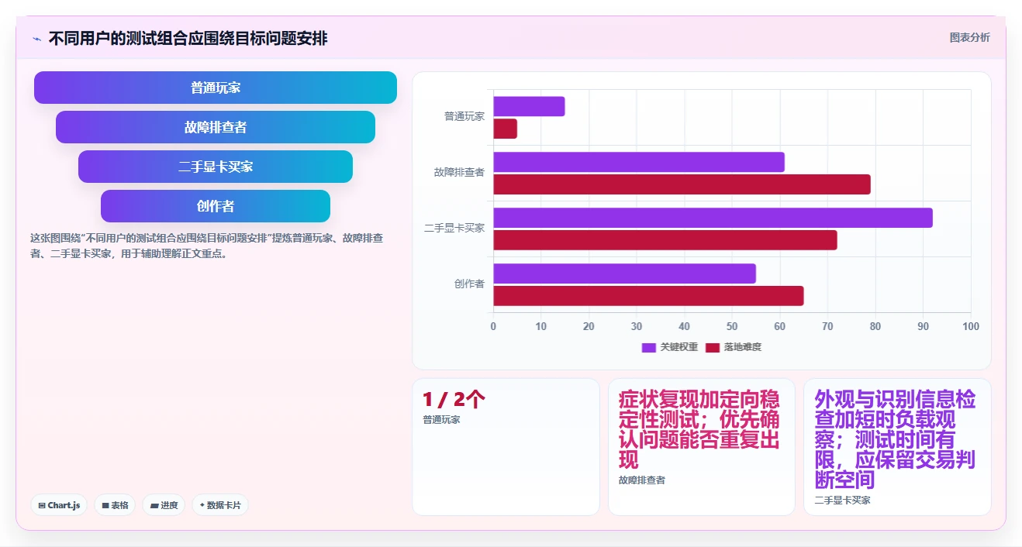Click 故障排查者 caption in data card
The image size is (1022, 547).
(641, 480)
